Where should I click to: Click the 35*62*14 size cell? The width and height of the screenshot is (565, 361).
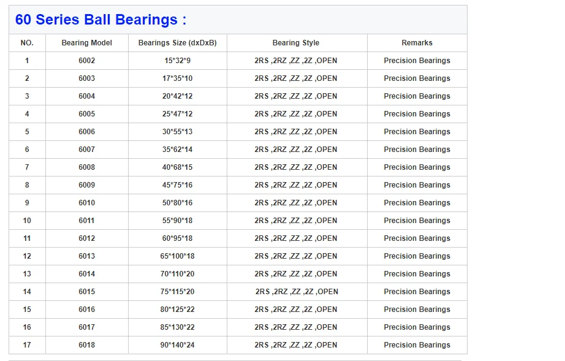coord(178,150)
